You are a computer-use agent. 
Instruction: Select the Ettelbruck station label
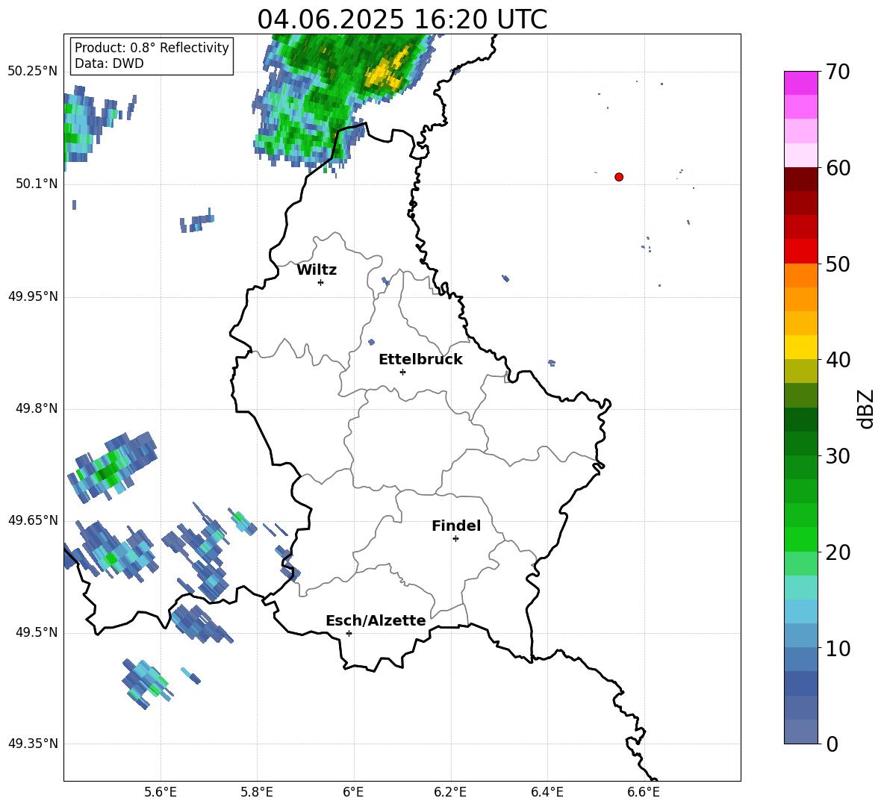pos(420,360)
